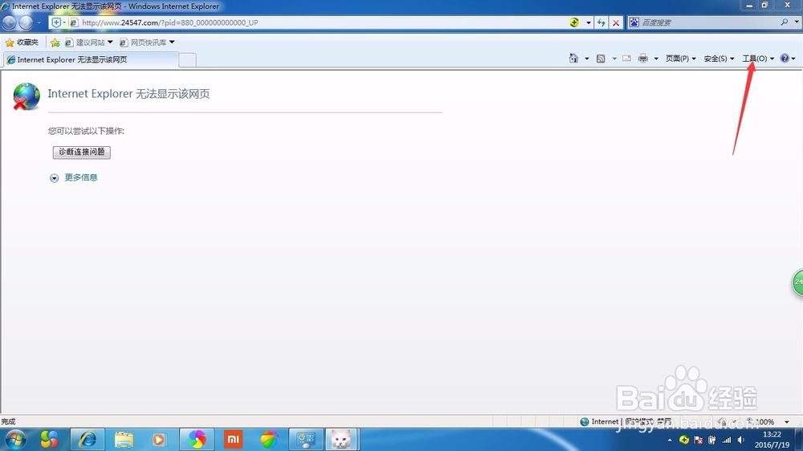The width and height of the screenshot is (803, 451).
Task: Open the colorful pinwheel taskbar app
Action: [x=197, y=440]
